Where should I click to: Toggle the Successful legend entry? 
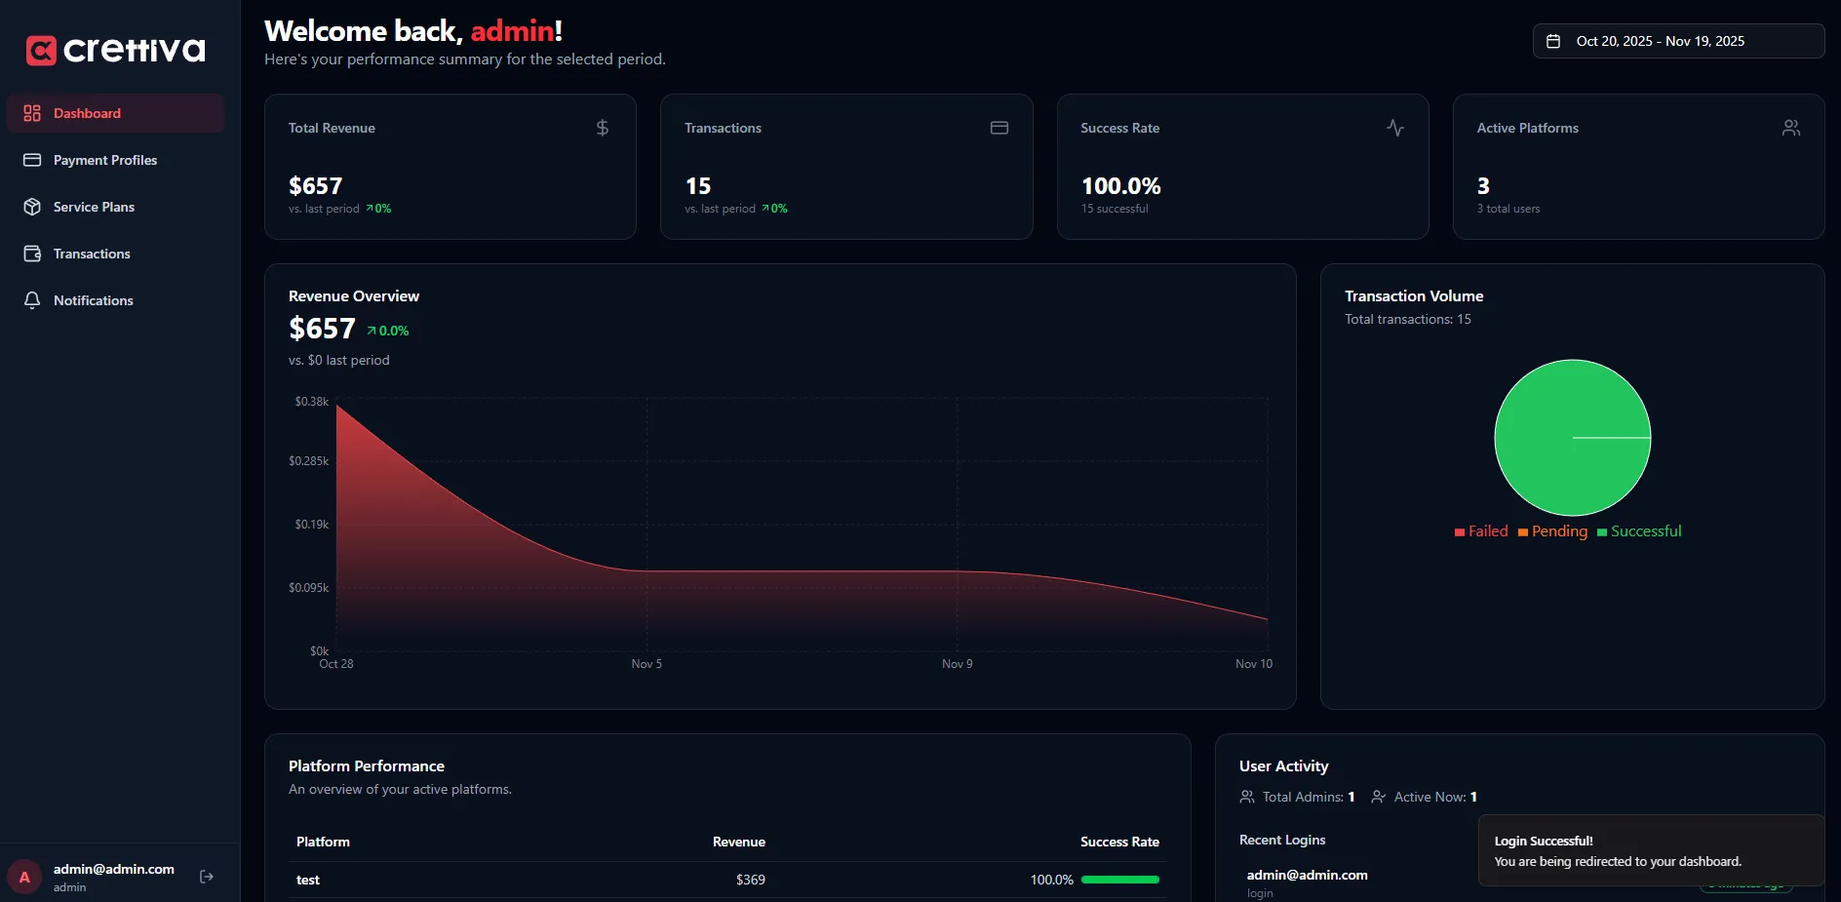(x=1639, y=531)
